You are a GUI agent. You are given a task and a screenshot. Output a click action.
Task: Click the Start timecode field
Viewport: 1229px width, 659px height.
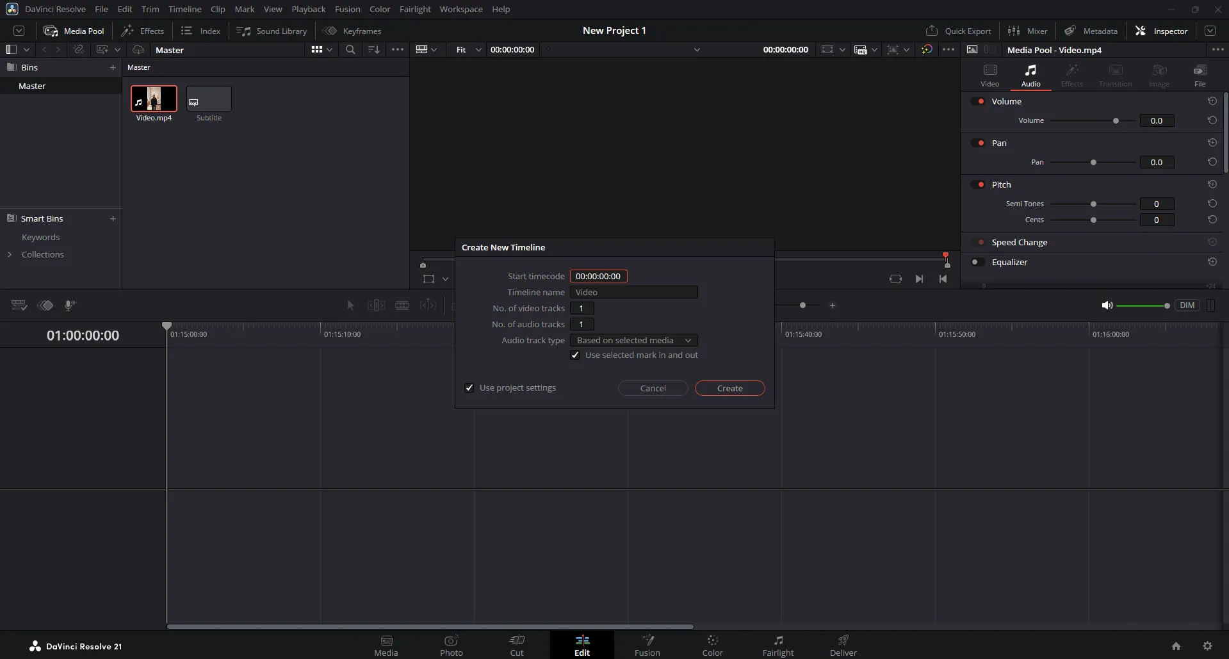tap(598, 276)
